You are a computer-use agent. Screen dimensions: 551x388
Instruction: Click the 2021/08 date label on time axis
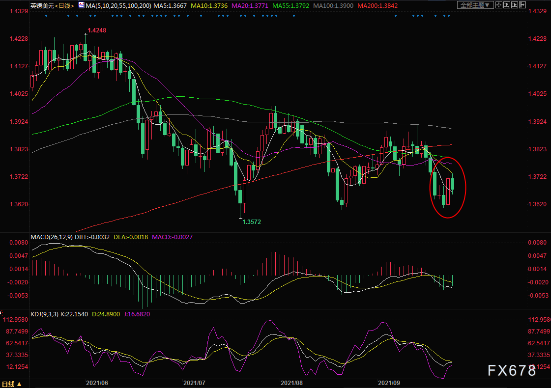pos(292,382)
